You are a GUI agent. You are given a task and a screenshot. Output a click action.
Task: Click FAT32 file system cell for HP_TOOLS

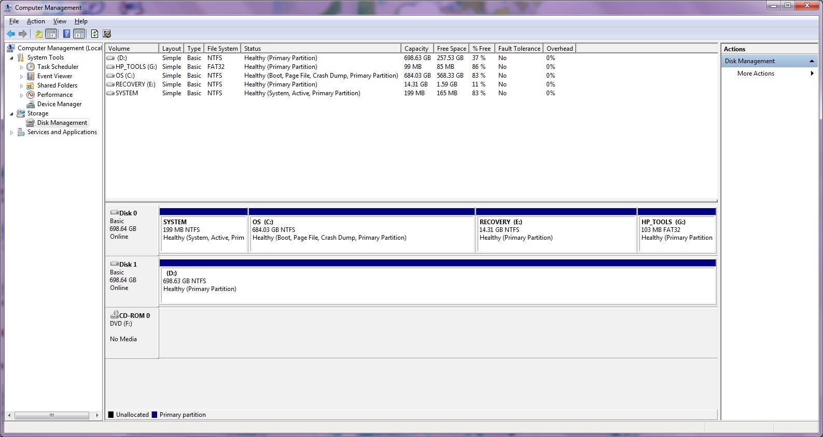click(x=216, y=67)
